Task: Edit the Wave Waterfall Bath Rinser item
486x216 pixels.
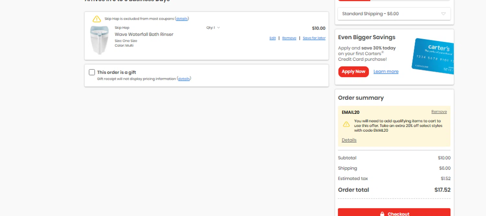Action: (272, 38)
